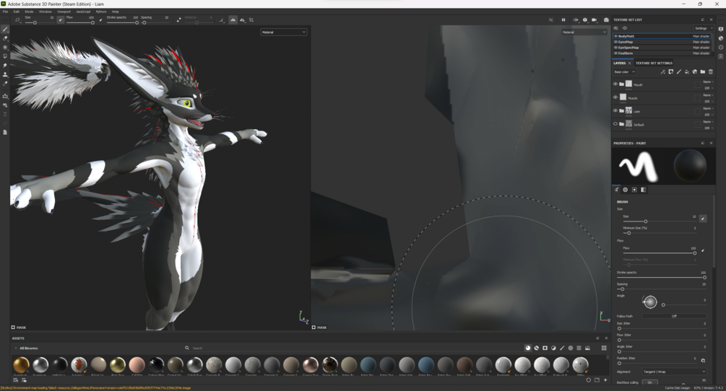Screen dimensions: 726x391
Task: Delete layer with trash icon
Action: click(711, 71)
